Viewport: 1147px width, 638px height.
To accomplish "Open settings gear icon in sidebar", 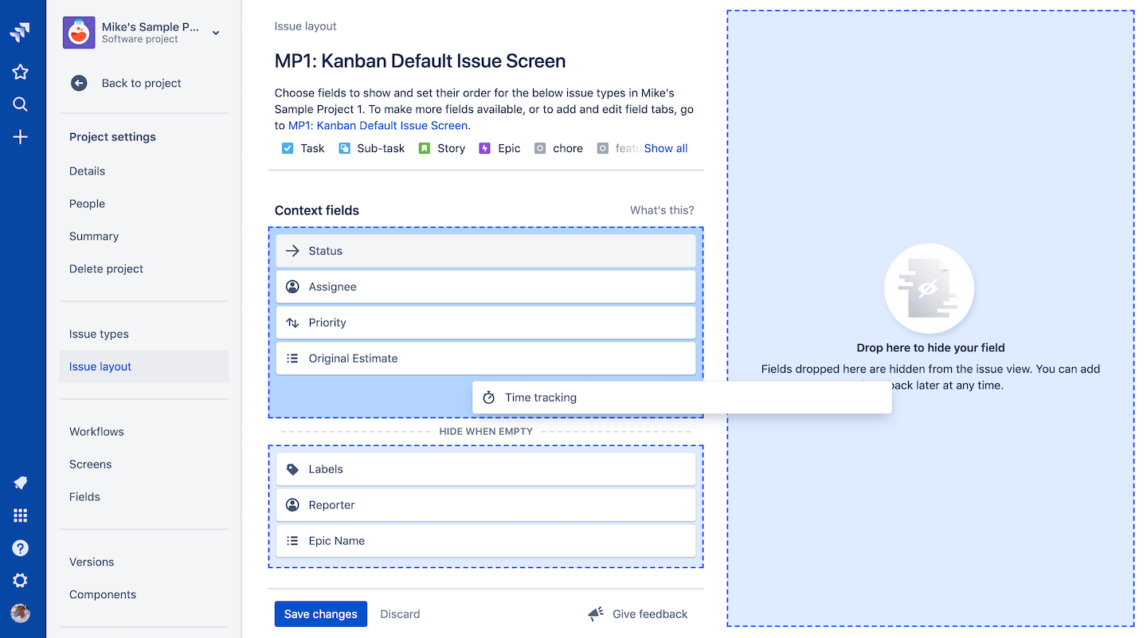I will 21,581.
